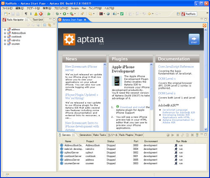
Task: Select the RadRails perspective button
Action: click(189, 14)
